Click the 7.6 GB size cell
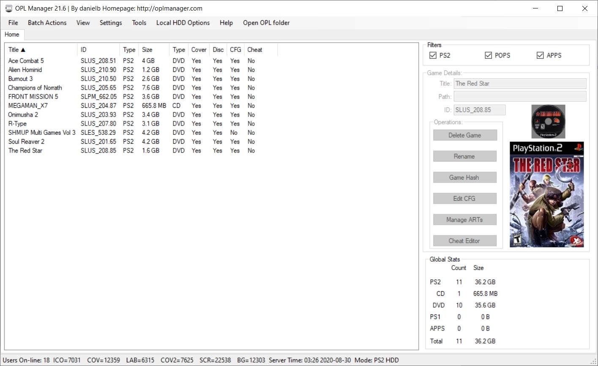 (x=150, y=88)
